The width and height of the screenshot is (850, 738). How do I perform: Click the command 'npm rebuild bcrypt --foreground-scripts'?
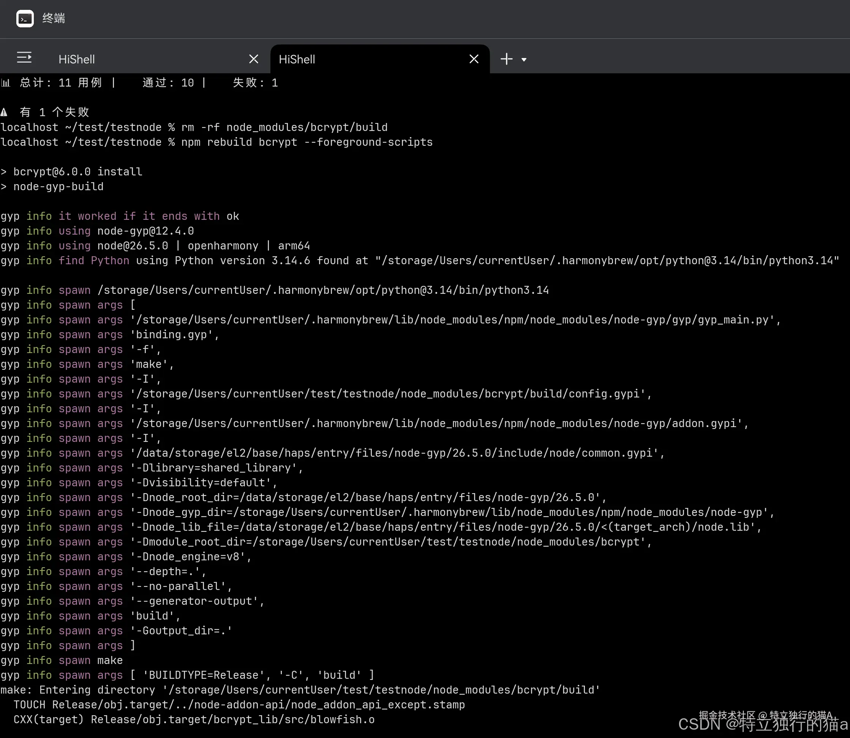click(307, 142)
